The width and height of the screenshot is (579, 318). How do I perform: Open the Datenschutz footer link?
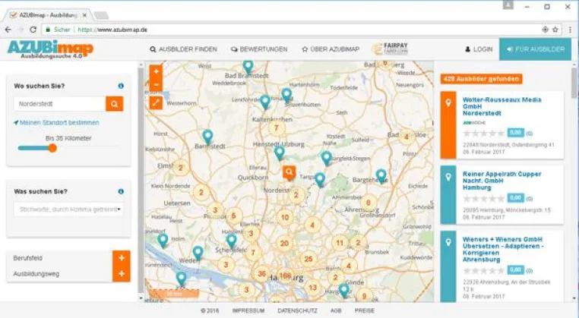[297, 310]
